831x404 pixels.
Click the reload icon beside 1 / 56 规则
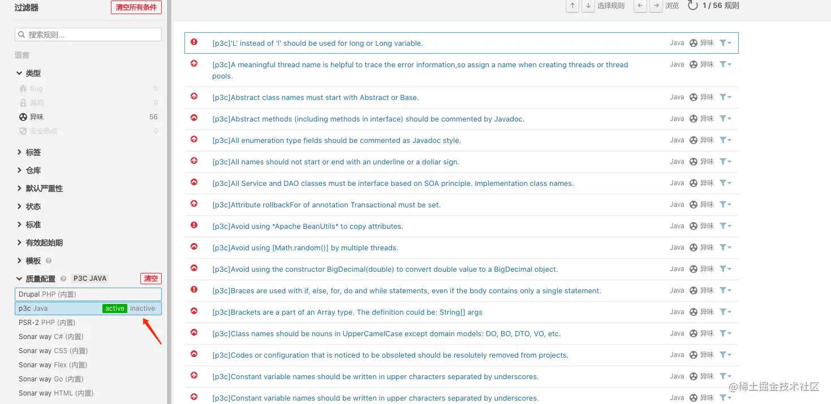pyautogui.click(x=692, y=5)
